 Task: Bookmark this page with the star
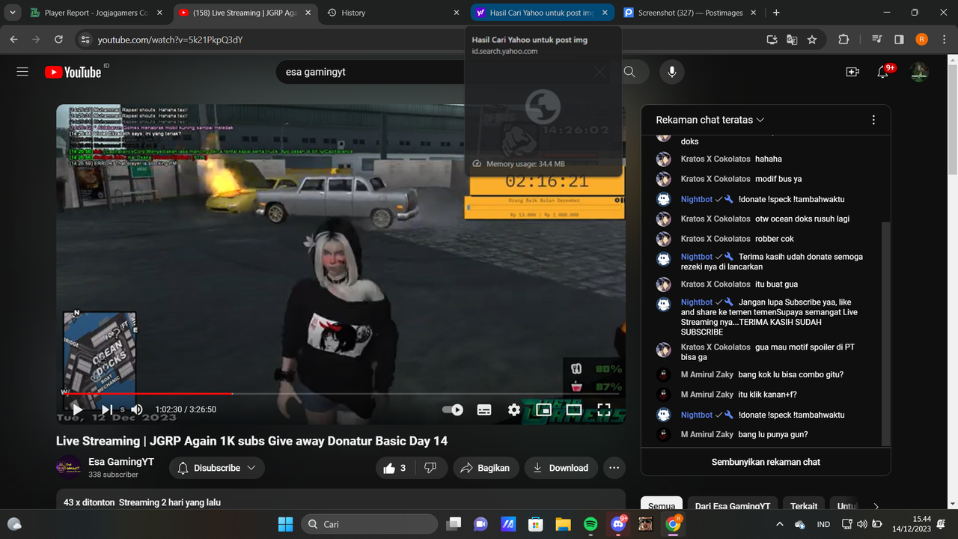(x=812, y=40)
